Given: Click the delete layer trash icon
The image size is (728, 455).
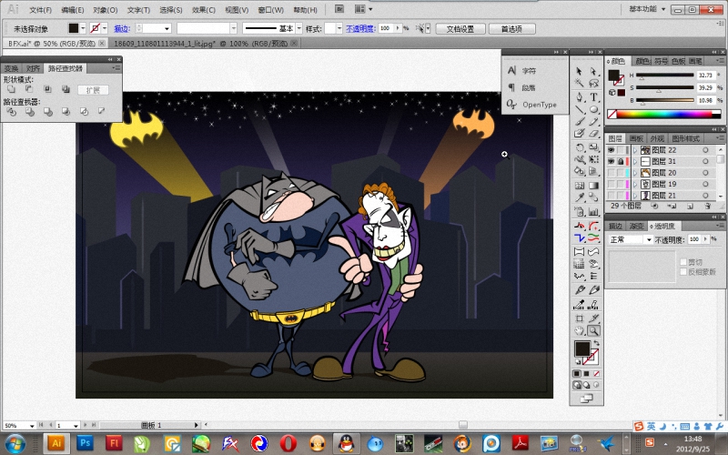Looking at the screenshot, I should coord(708,206).
